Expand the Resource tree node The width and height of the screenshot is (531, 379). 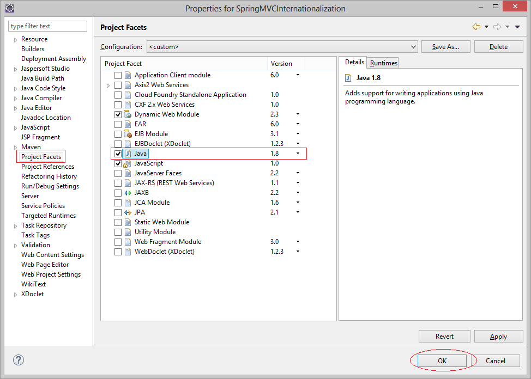[x=15, y=40]
